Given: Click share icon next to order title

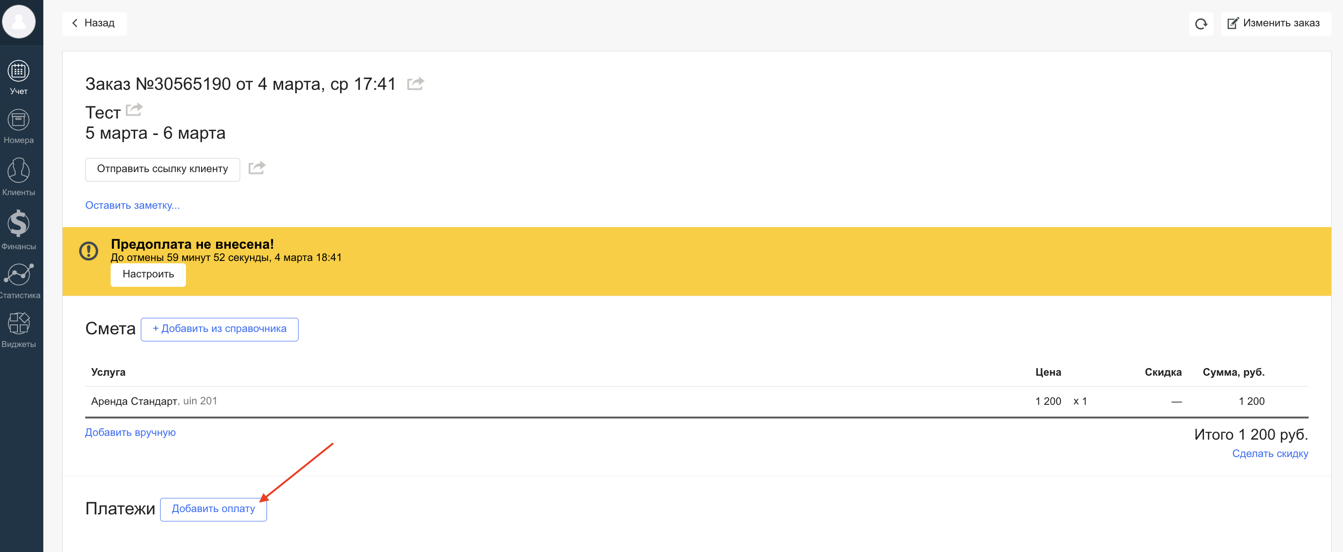Looking at the screenshot, I should click(x=415, y=83).
